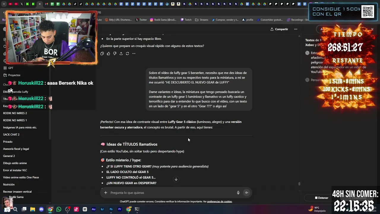Open the Recordings bookmark

pyautogui.click(x=297, y=20)
